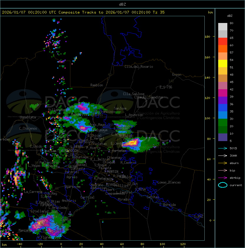Click the pink bip arrow legend icon
Screen dimensions: 245x248
click(223, 170)
